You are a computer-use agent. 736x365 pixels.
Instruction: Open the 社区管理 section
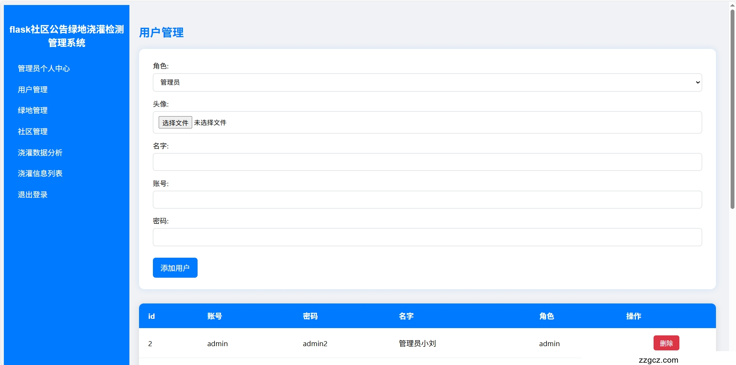click(x=33, y=132)
